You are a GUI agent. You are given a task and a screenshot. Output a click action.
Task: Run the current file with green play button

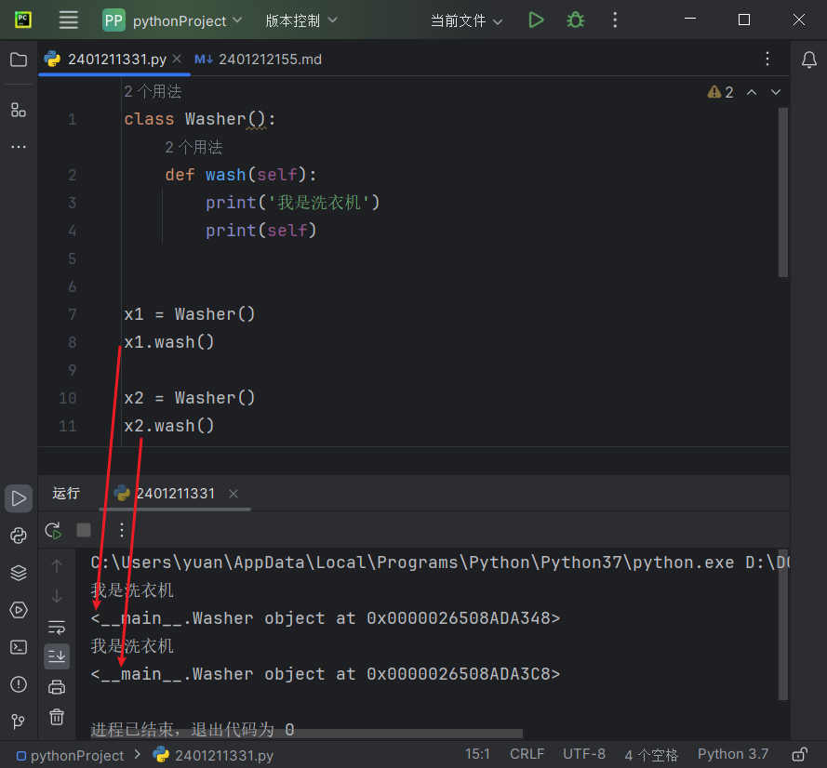tap(536, 20)
